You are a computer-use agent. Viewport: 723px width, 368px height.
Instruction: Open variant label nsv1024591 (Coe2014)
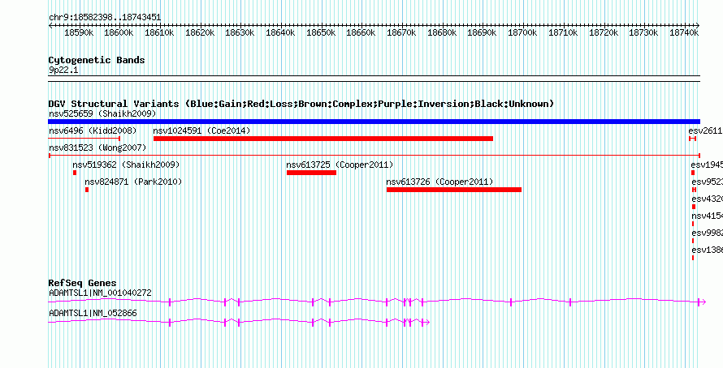[201, 131]
